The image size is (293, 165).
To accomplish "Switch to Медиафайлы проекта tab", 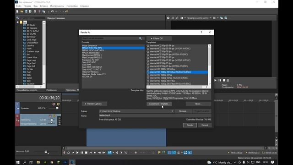I will click(x=27, y=90).
